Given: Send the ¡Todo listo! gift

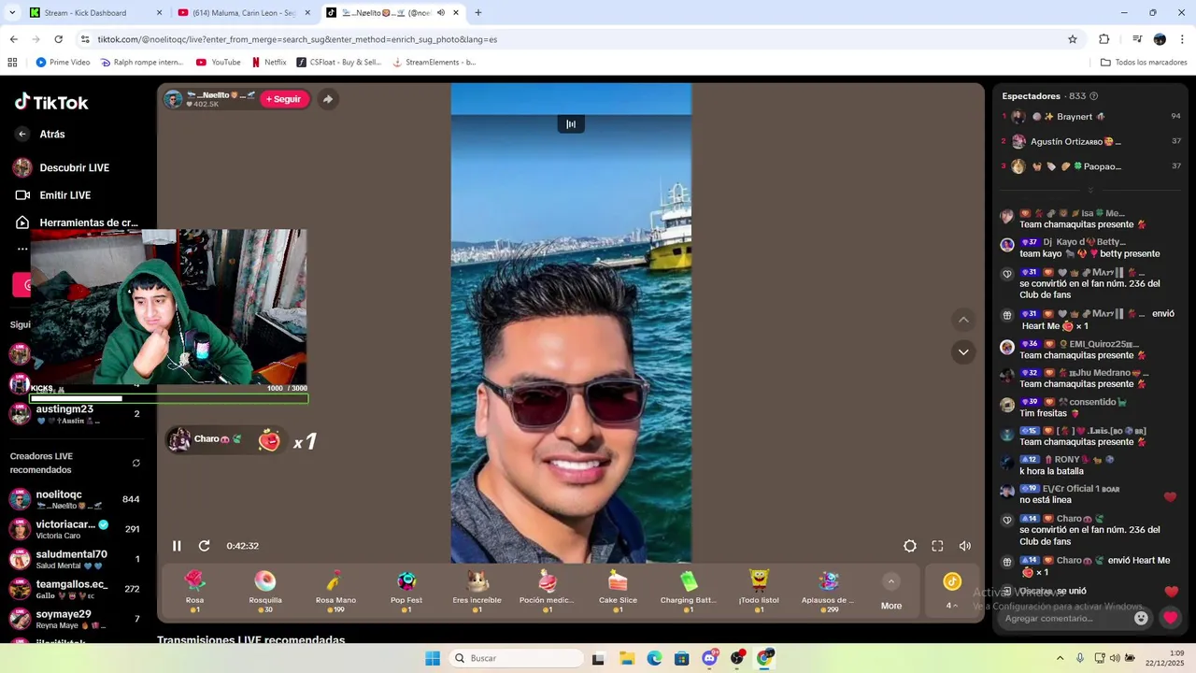Looking at the screenshot, I should coord(759,592).
